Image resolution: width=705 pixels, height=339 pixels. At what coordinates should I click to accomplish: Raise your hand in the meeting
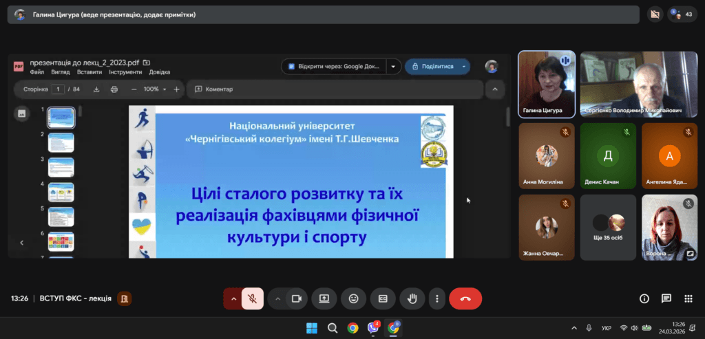[x=412, y=298]
